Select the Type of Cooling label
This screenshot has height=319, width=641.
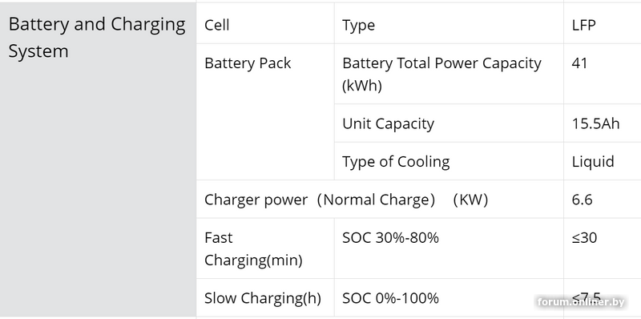tap(396, 162)
